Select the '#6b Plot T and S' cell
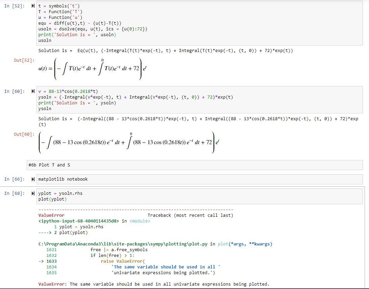The width and height of the screenshot is (369, 289). [194, 165]
